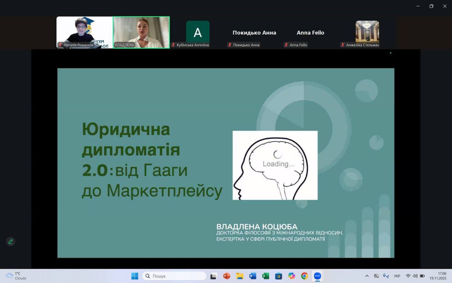Open PowerPoint from the taskbar
The height and width of the screenshot is (283, 452).
(226, 276)
